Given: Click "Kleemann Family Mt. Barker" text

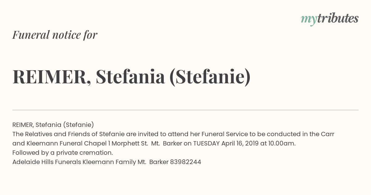Looking at the screenshot, I should point(126,162).
